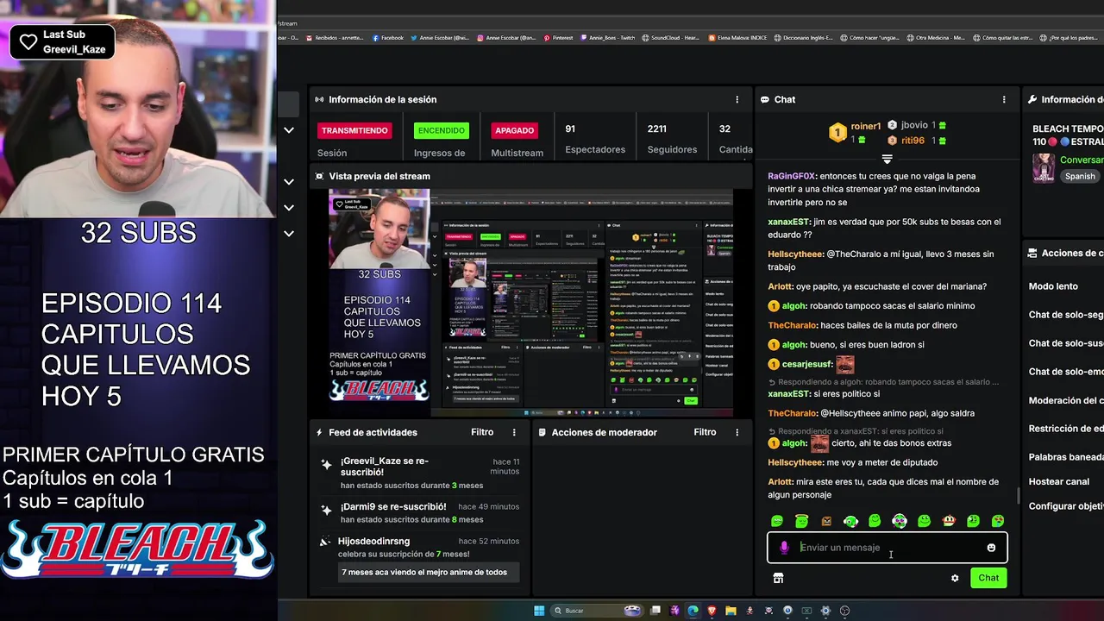This screenshot has width=1104, height=621.
Task: Select Configurar objetivo action
Action: [x=1066, y=506]
